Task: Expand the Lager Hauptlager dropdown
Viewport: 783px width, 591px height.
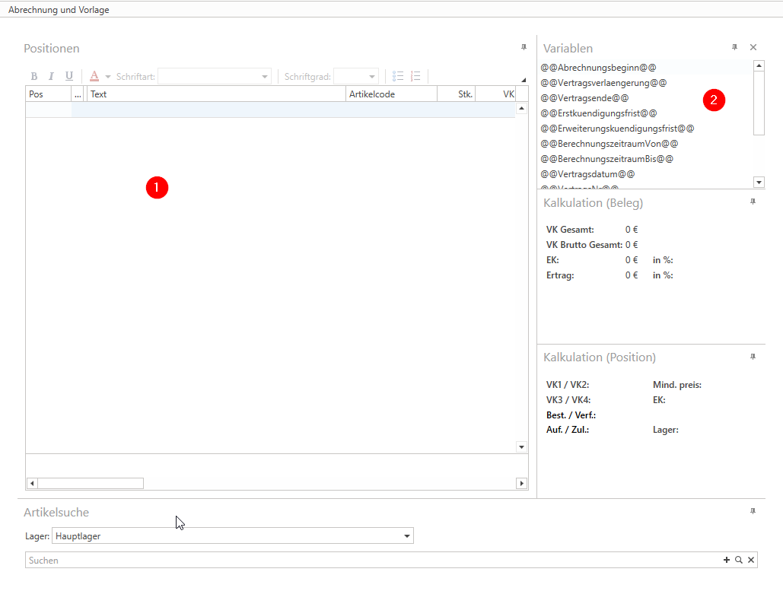Action: 407,536
